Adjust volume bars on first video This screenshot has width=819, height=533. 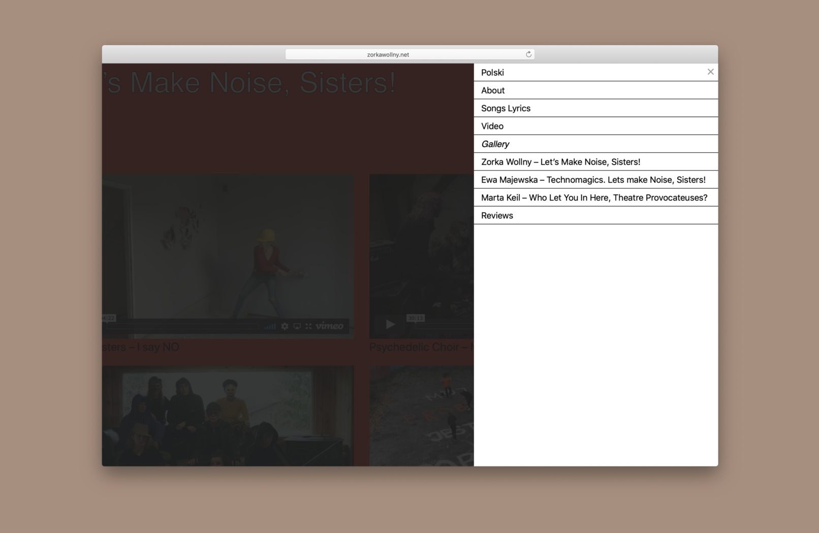270,326
